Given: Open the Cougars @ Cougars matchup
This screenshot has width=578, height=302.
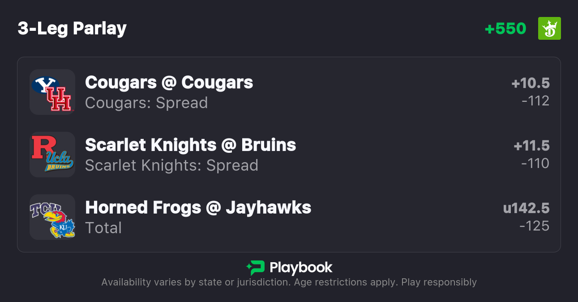Looking at the screenshot, I should (169, 82).
